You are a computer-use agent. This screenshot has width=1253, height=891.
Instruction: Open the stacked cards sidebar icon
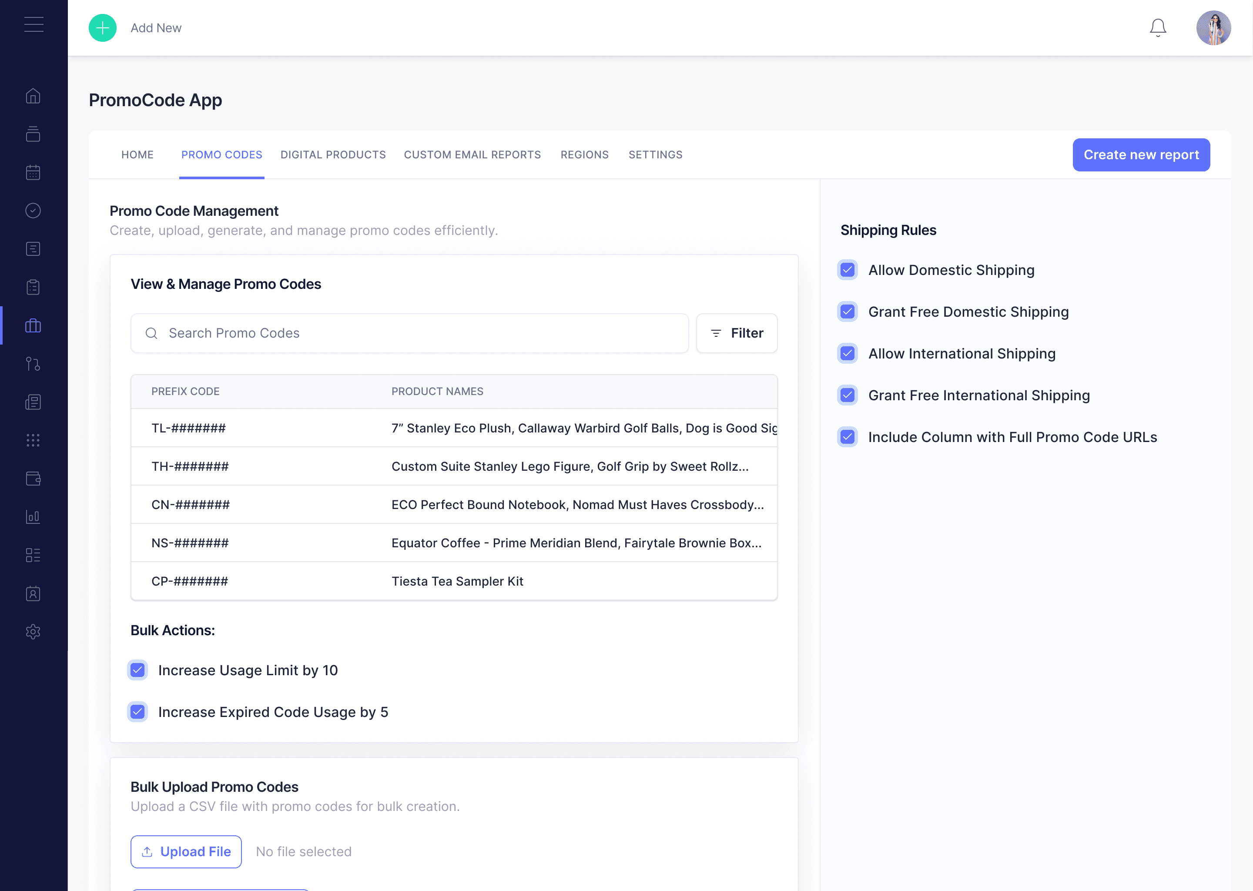coord(33,134)
